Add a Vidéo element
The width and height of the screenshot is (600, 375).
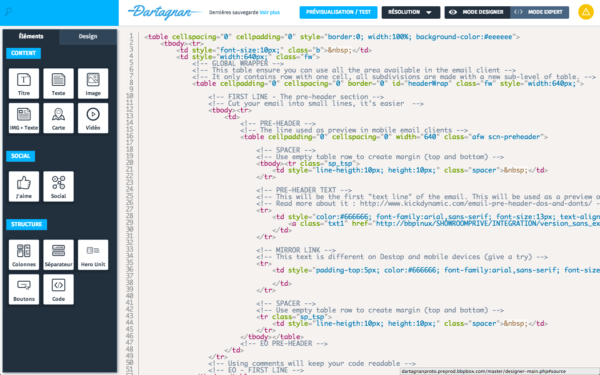(x=93, y=118)
